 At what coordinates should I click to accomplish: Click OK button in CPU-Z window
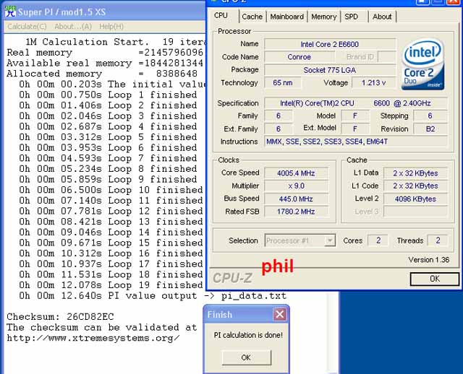[x=435, y=279]
